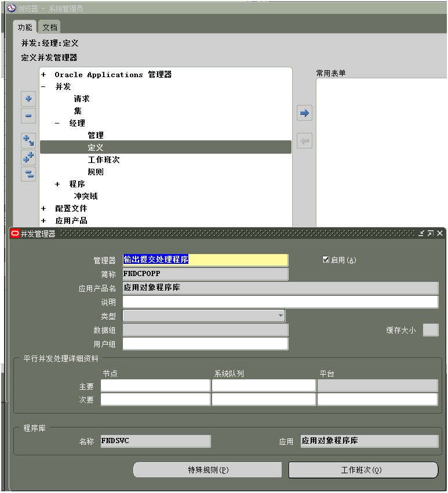Click the collapse all (double minus) icon

coord(28,174)
